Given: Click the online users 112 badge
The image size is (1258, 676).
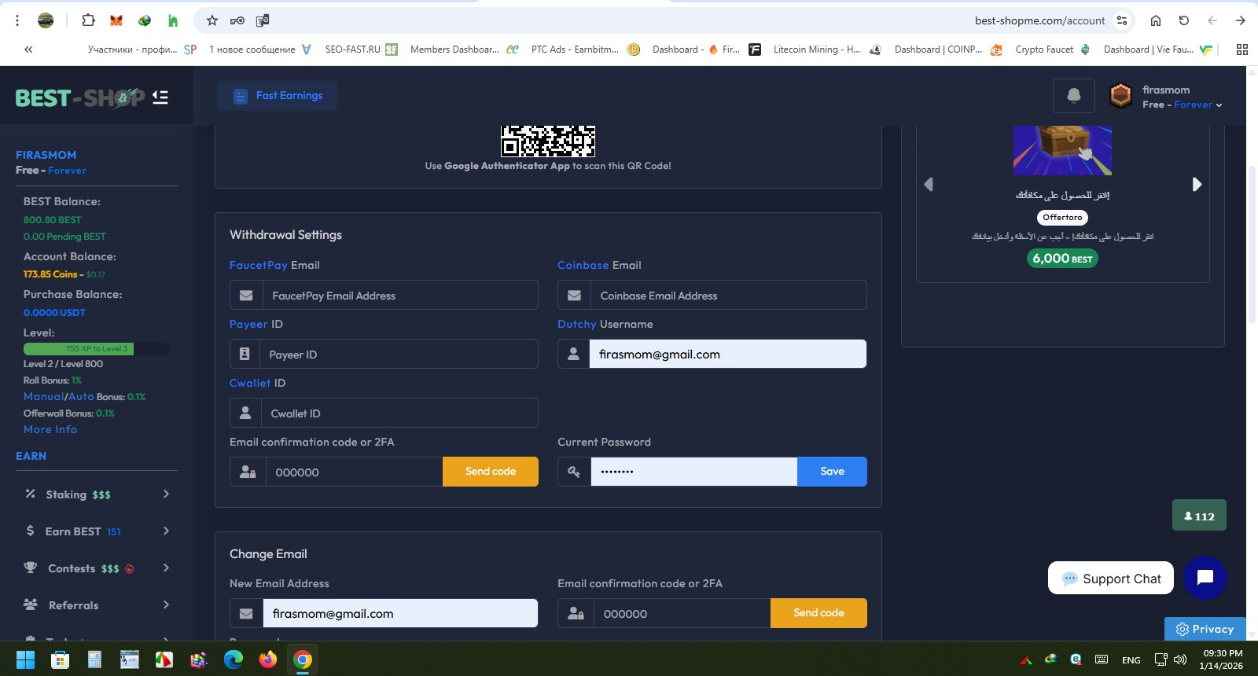Looking at the screenshot, I should (1199, 516).
